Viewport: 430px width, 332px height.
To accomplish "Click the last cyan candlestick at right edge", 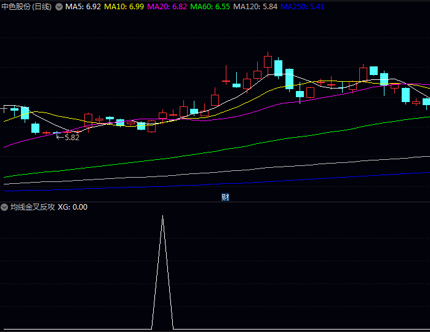I will 426,102.
